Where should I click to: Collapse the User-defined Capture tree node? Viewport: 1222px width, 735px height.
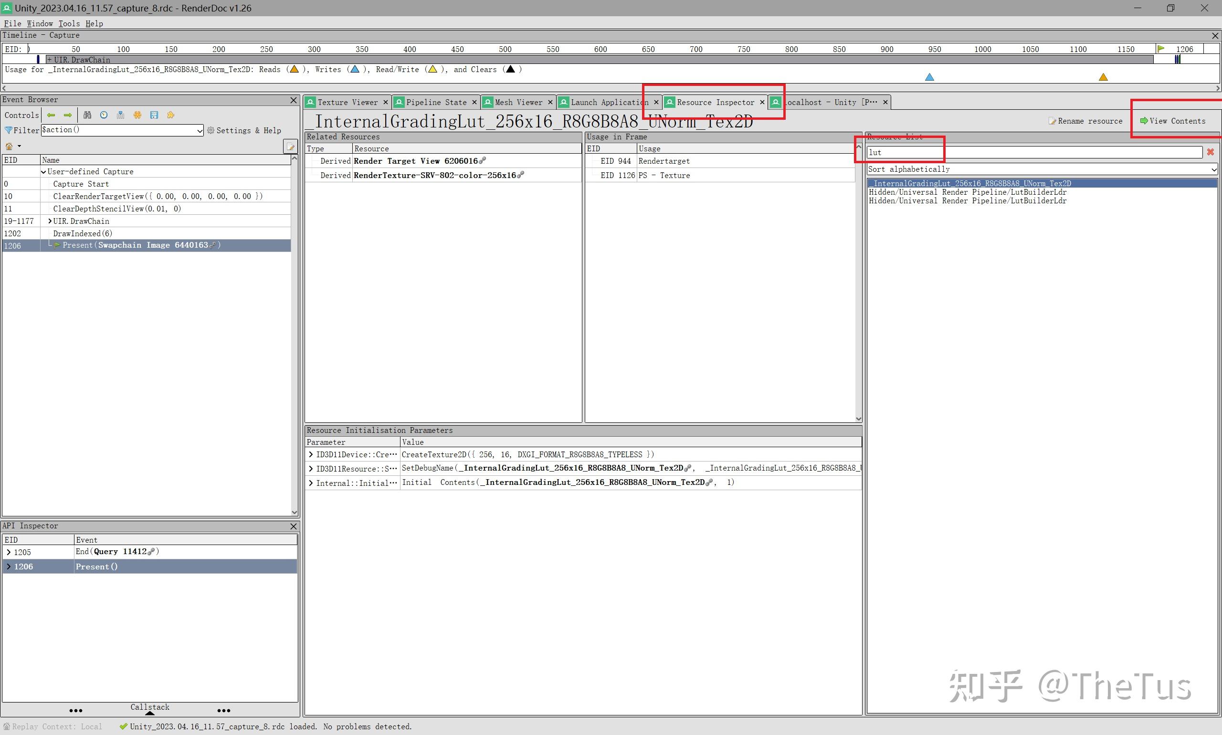coord(43,172)
